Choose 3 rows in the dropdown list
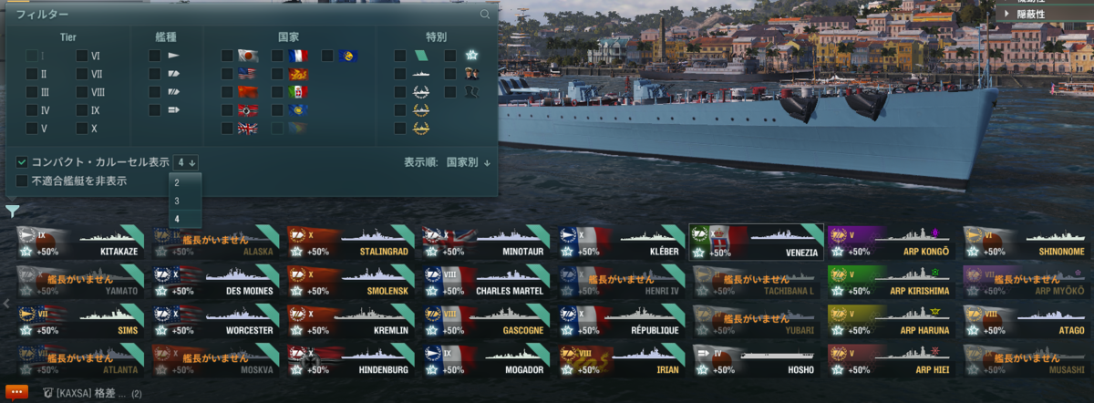 tap(177, 201)
